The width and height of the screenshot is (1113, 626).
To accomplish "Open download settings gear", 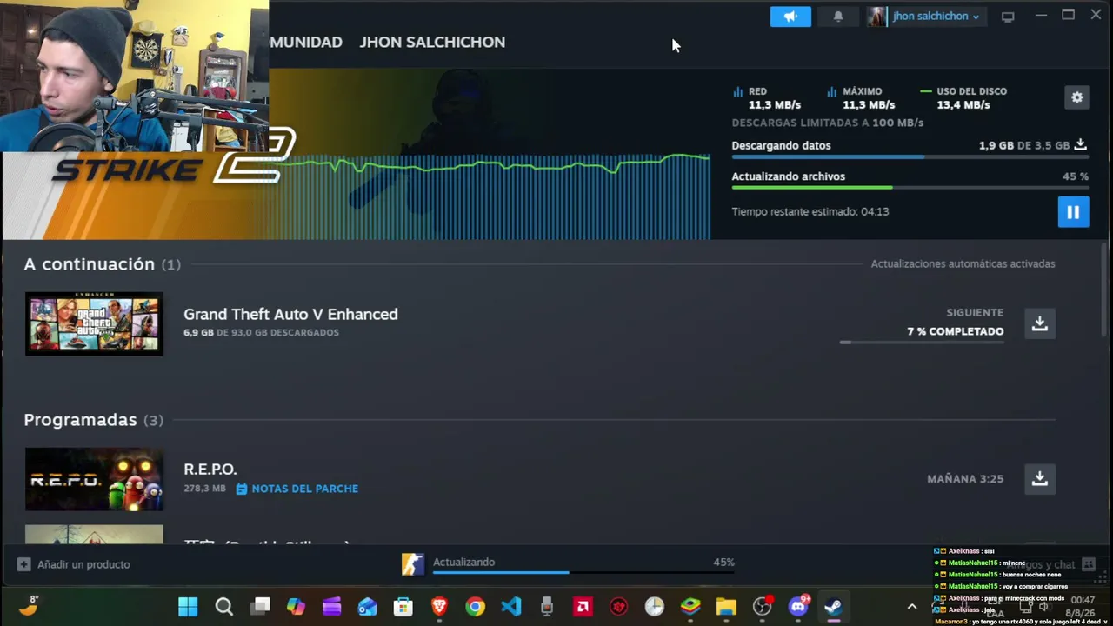I will click(1077, 97).
